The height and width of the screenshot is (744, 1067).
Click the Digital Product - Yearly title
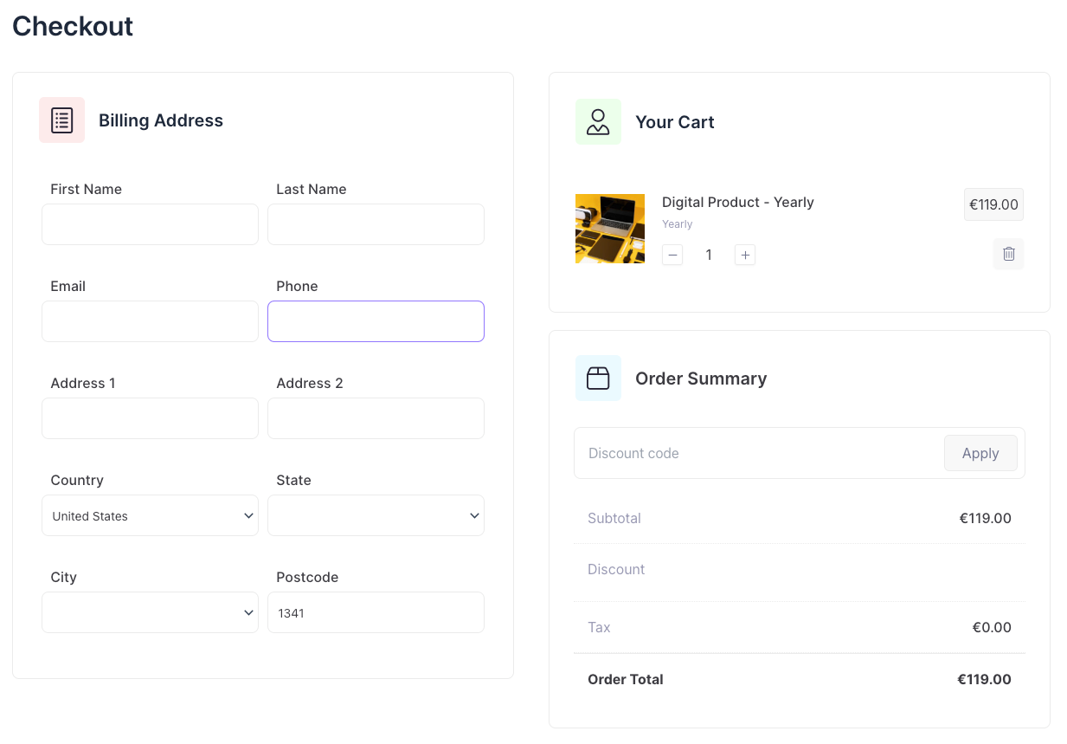pos(737,203)
